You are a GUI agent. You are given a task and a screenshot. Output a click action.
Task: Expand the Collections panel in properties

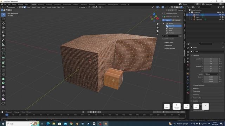(x=196, y=92)
